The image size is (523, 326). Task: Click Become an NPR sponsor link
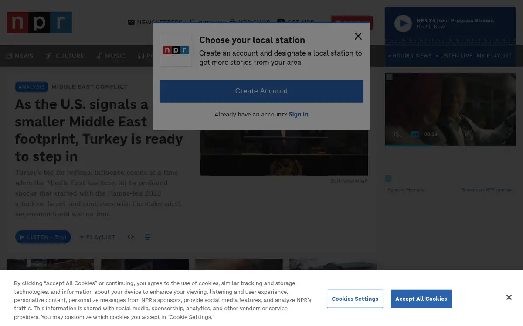click(486, 190)
